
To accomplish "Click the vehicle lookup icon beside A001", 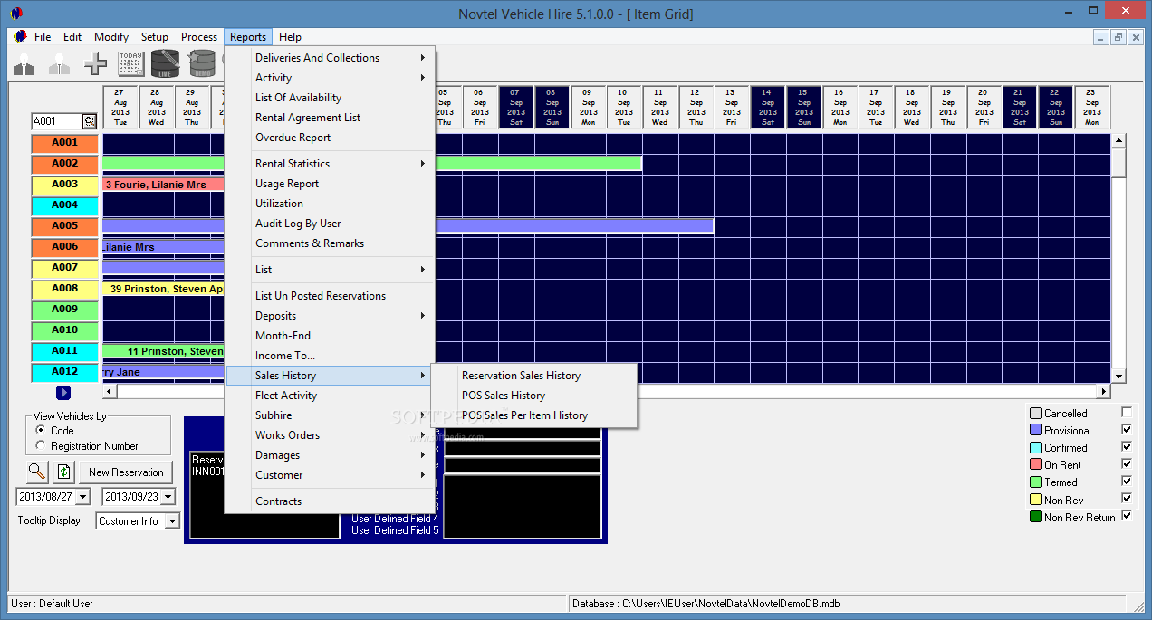I will [x=90, y=121].
